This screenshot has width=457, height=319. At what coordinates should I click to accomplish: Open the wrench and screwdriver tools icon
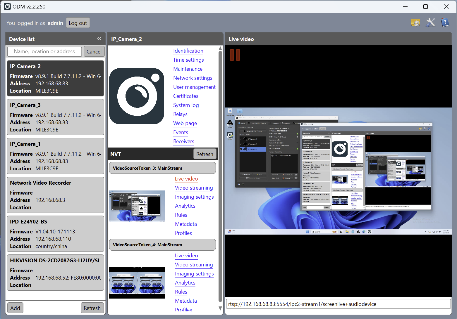pos(430,22)
